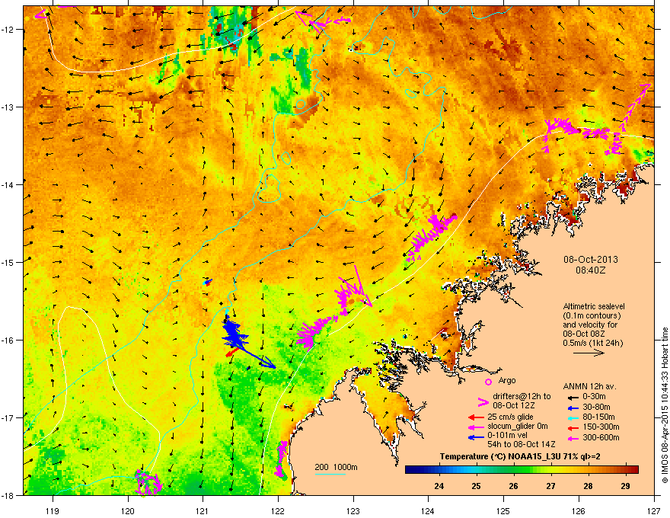Click the 'and velocity for' text
670x518 pixels.
click(589, 325)
